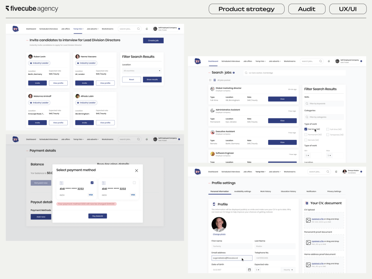Select the second 4141 card checkbox
Viewport: 372px width, 279px height.
coord(134,183)
